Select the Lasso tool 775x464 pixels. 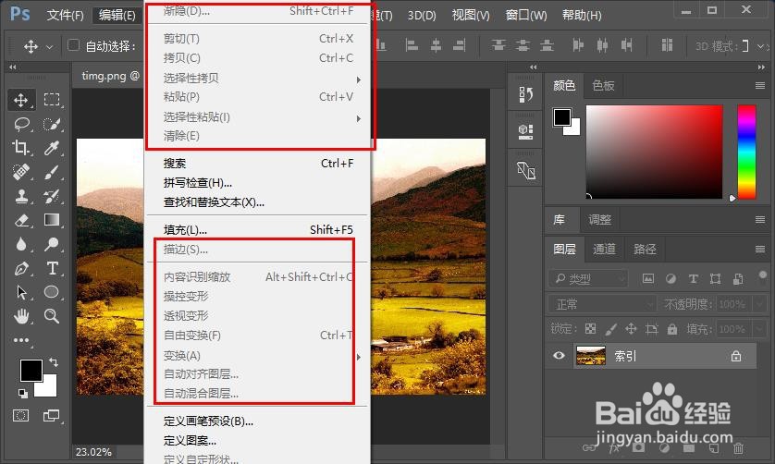coord(22,124)
